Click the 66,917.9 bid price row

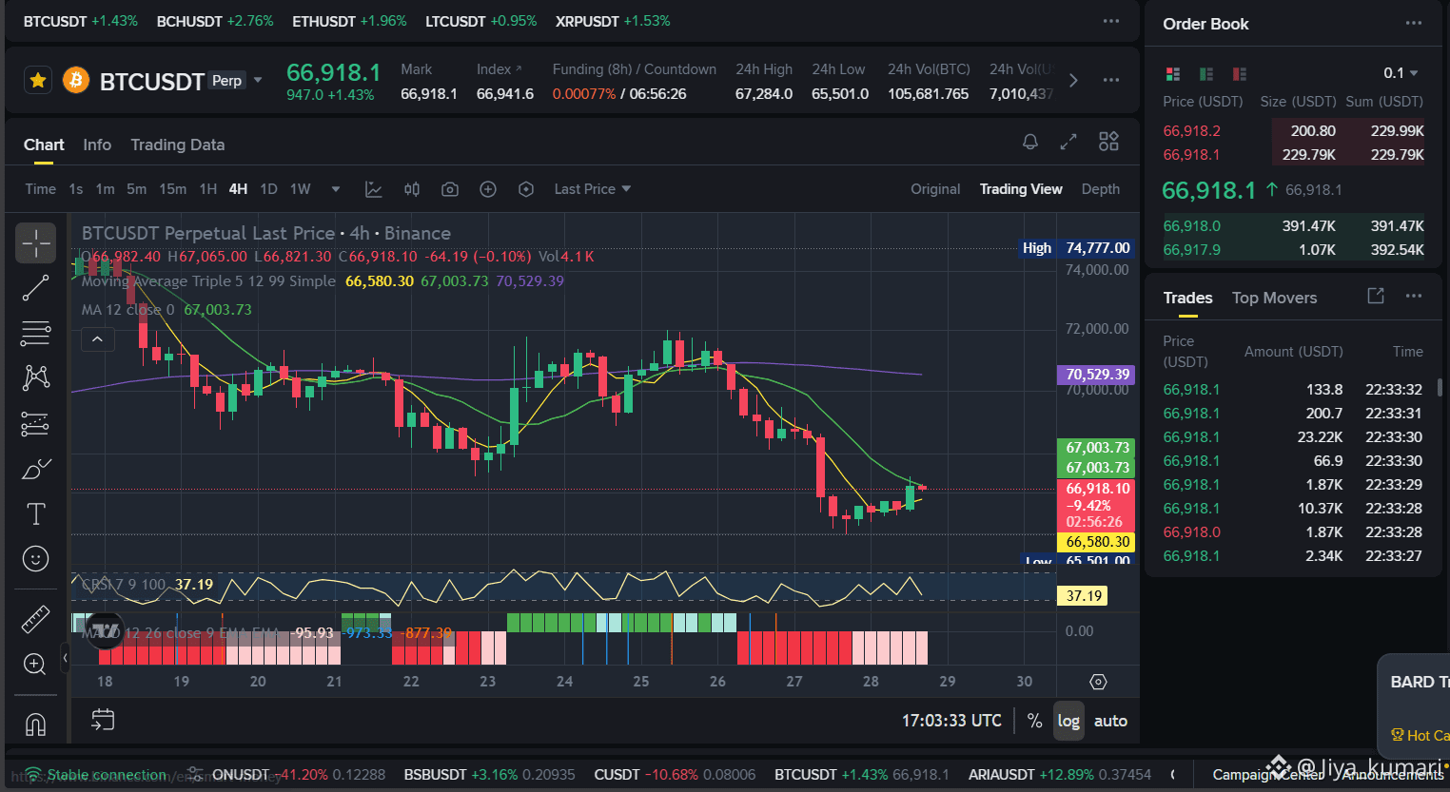(1293, 250)
